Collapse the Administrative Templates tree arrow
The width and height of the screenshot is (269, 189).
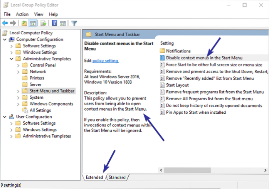(x=12, y=59)
